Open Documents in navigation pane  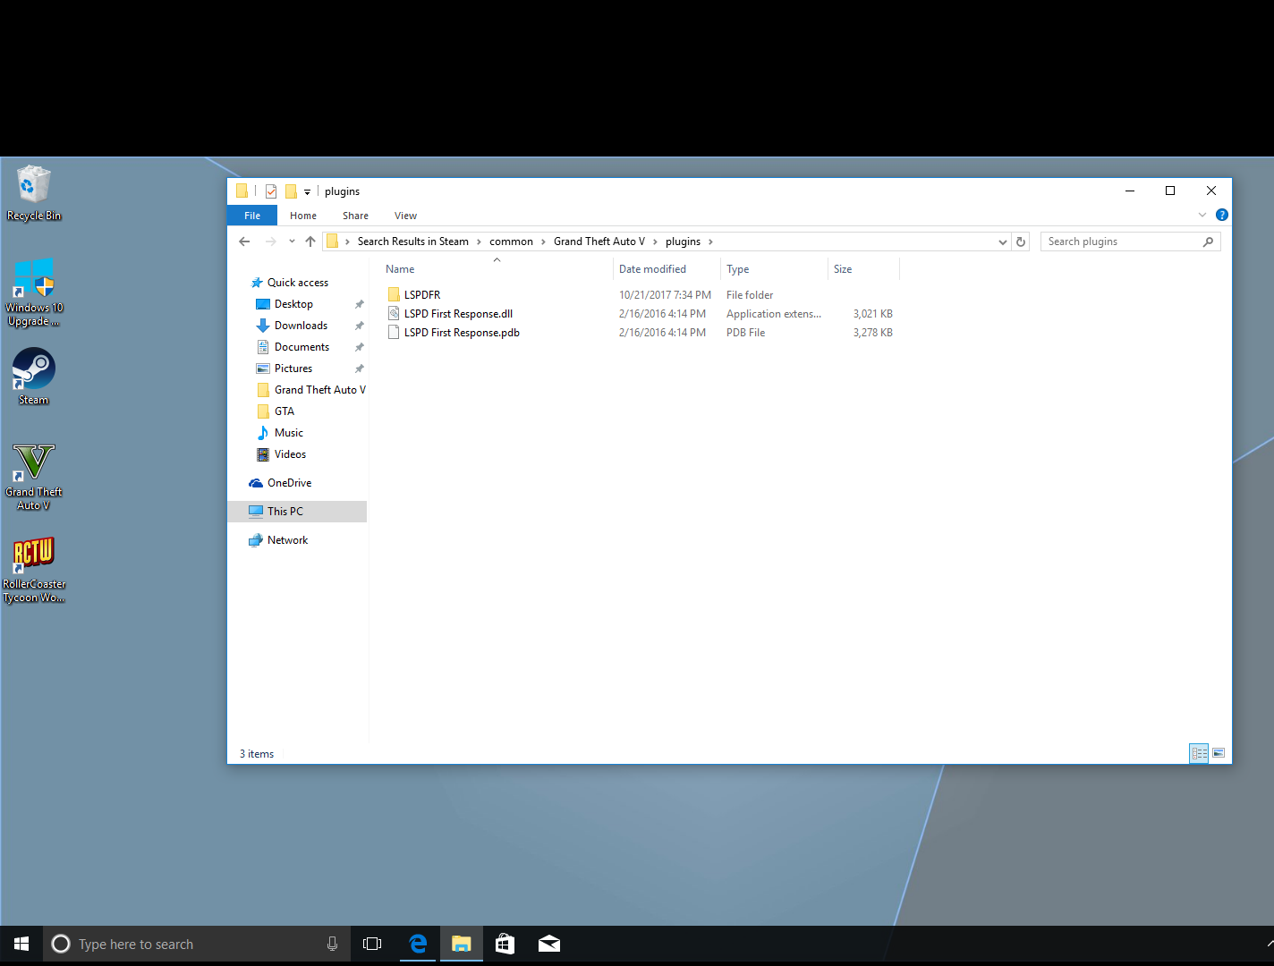point(302,347)
